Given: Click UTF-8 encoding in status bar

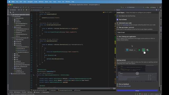Looking at the screenshot, I should point(152,94).
